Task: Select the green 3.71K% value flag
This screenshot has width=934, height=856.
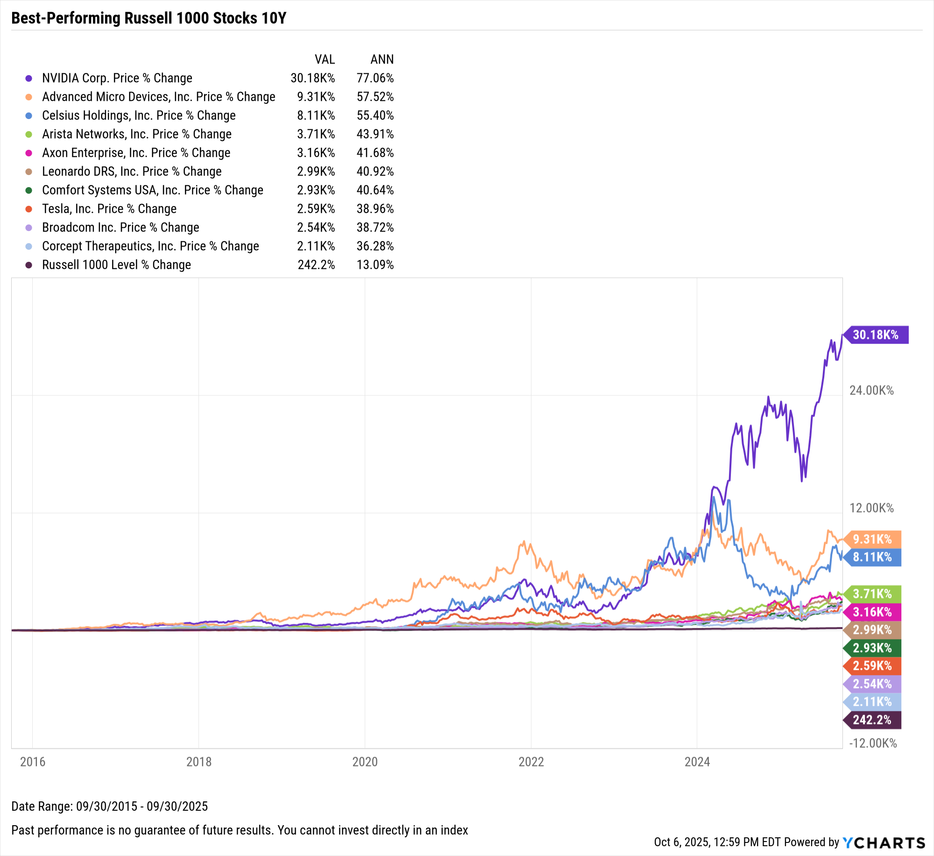Action: 872,594
